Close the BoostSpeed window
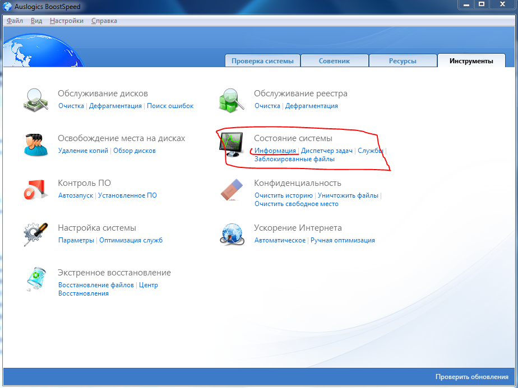This screenshot has width=518, height=388. (502, 4)
